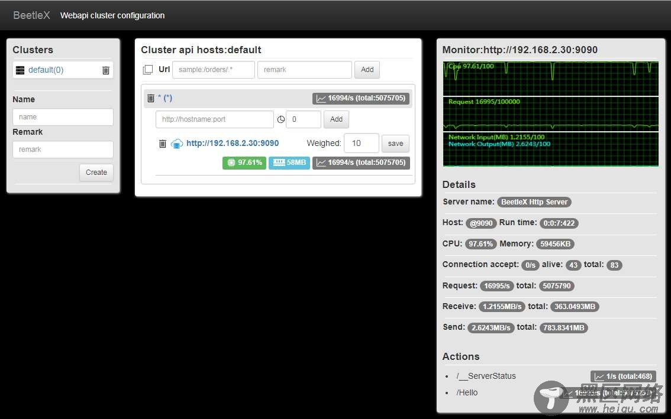Click the Webapi cluster configuration title
Screen dimensions: 671x419
[112, 15]
